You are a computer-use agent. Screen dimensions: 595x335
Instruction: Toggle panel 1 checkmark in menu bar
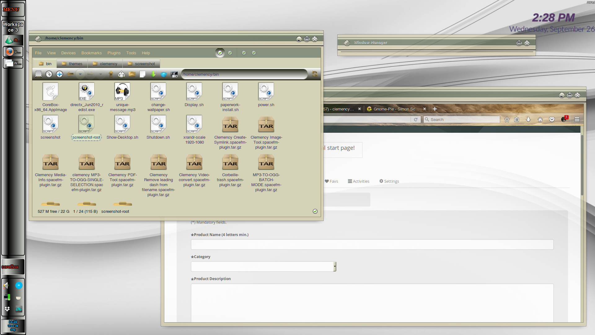tap(220, 53)
